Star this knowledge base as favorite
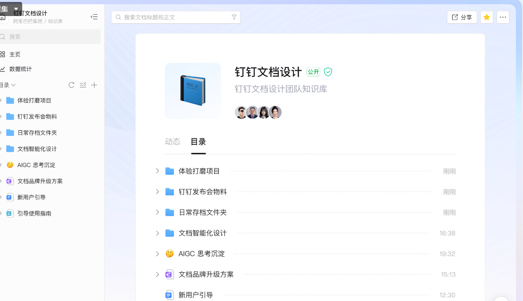Viewport: 523px width, 301px height. (x=487, y=17)
